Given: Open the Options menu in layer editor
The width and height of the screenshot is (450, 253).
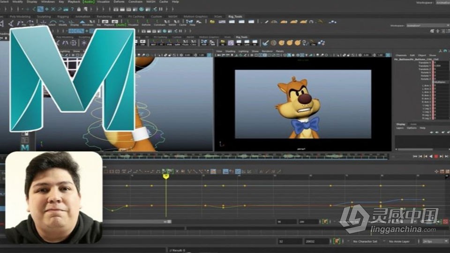Looking at the screenshot, I should pos(412,128).
